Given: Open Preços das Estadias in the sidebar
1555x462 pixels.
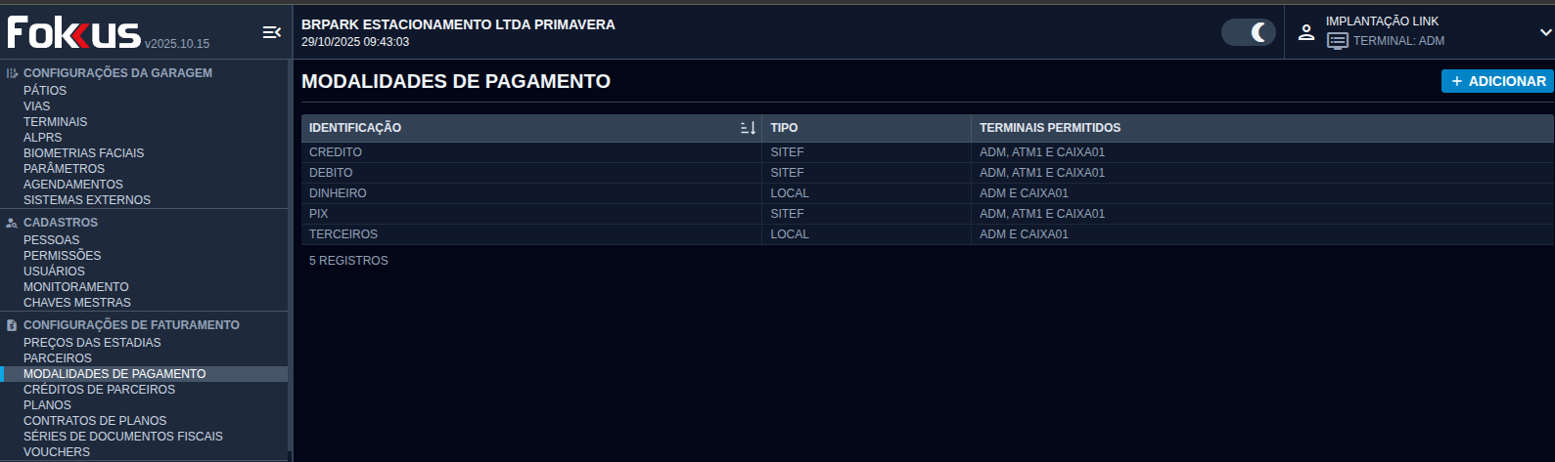Looking at the screenshot, I should point(92,343).
